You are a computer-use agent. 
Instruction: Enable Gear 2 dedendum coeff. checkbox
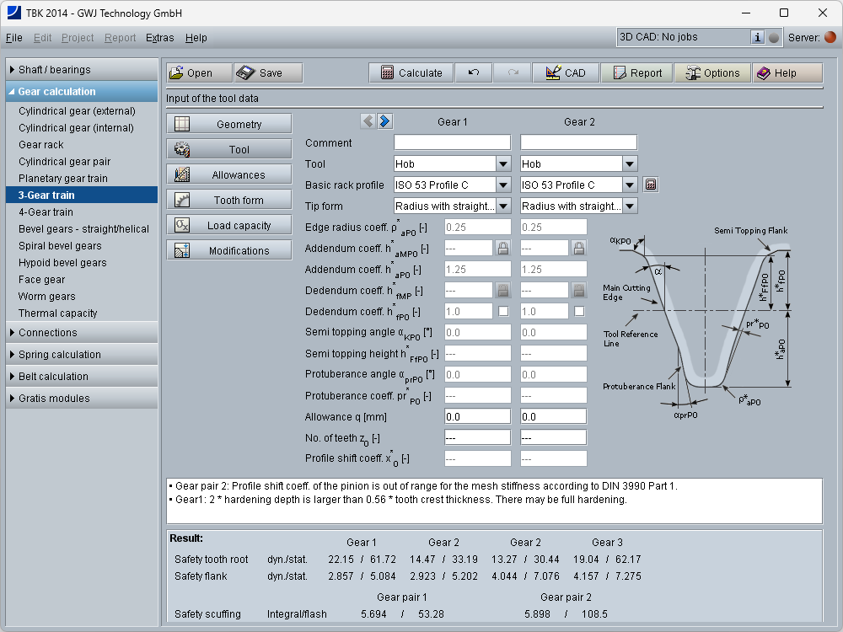coord(579,311)
